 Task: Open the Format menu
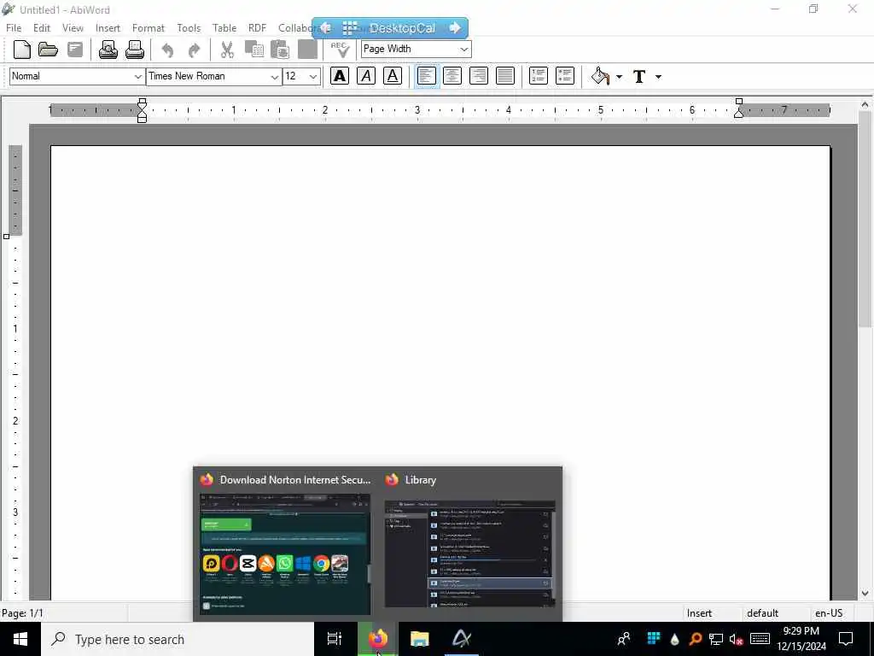pos(149,28)
